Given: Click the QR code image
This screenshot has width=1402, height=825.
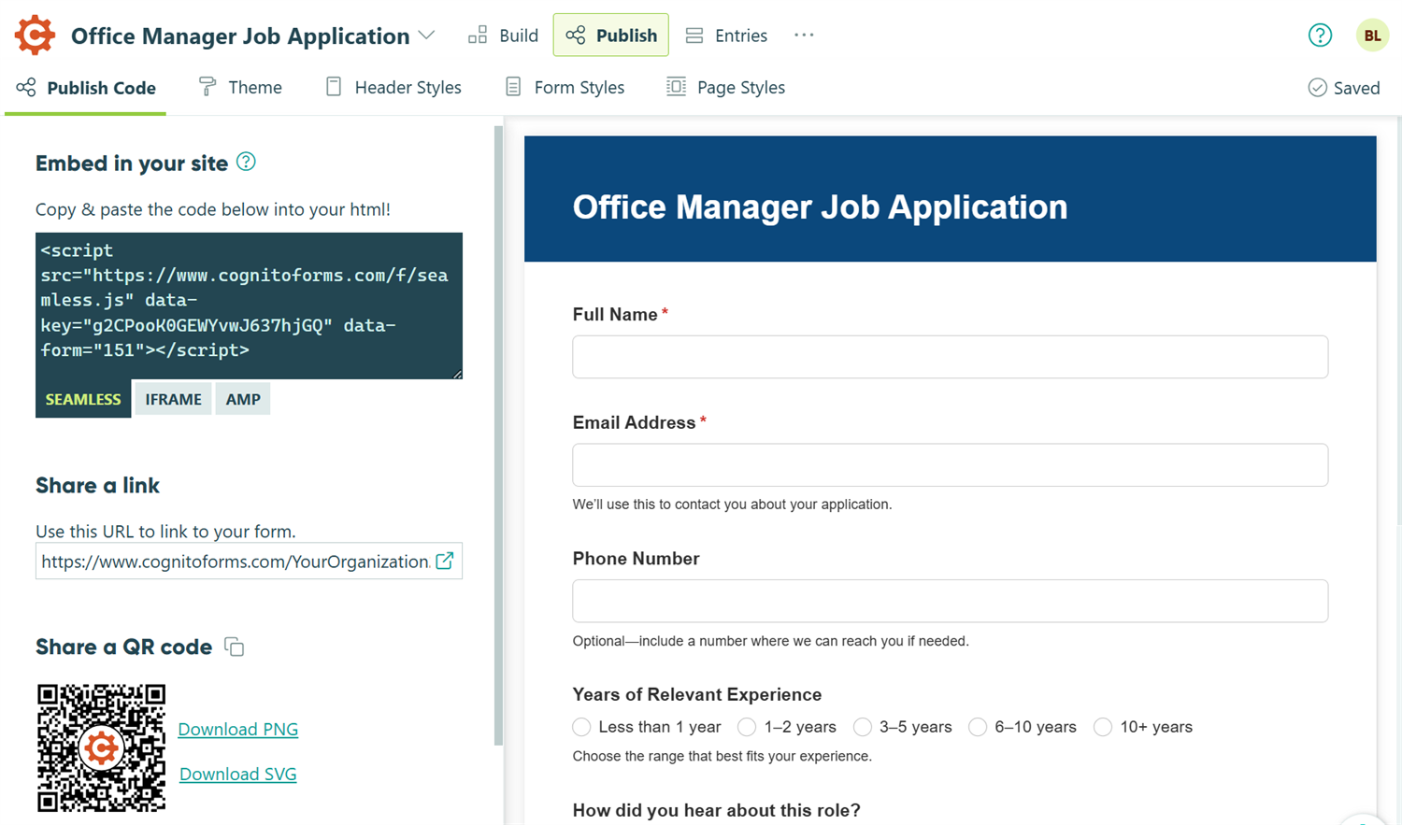Looking at the screenshot, I should click(x=101, y=747).
